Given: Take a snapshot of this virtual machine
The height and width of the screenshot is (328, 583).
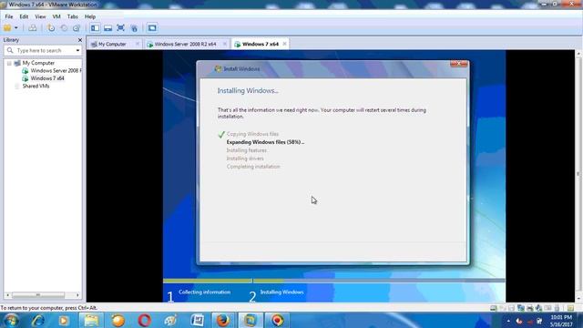Looking at the screenshot, I should tap(51, 28).
